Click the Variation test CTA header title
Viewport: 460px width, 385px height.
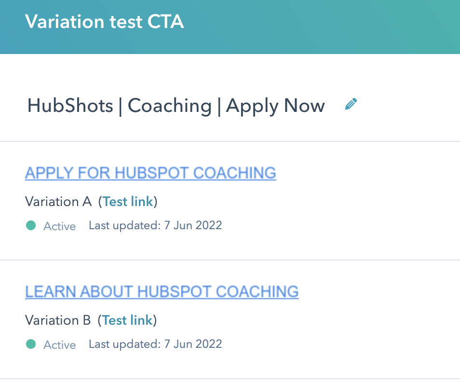pos(104,22)
